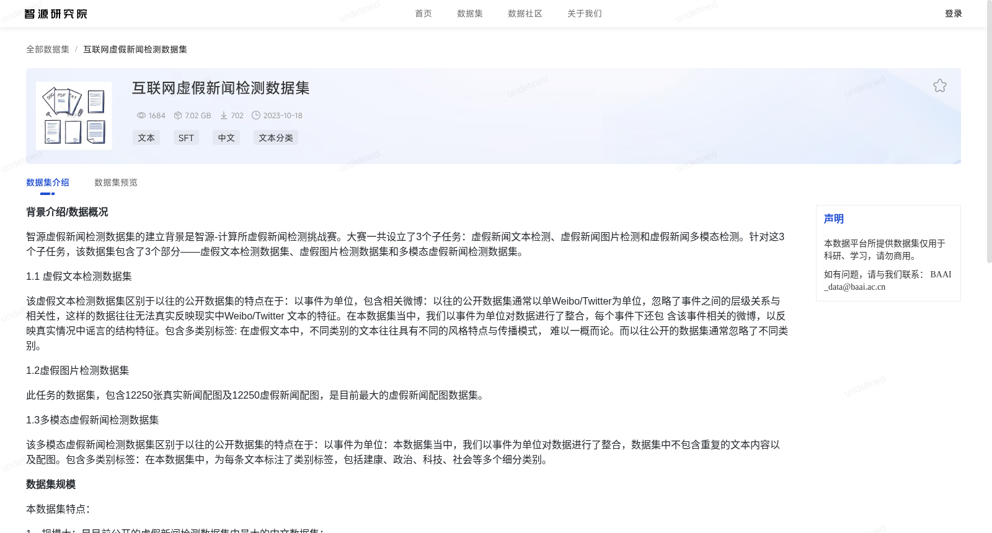This screenshot has width=992, height=533.
Task: Open 数据社区 navigation item
Action: 525,14
